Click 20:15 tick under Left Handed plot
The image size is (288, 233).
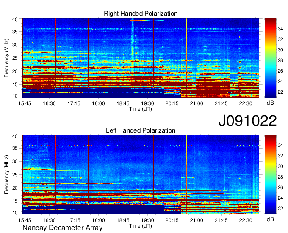tap(172, 220)
